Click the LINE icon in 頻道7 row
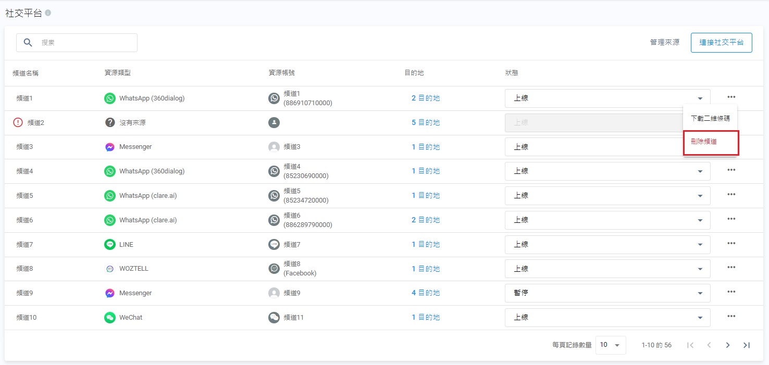This screenshot has height=365, width=769. coord(109,244)
